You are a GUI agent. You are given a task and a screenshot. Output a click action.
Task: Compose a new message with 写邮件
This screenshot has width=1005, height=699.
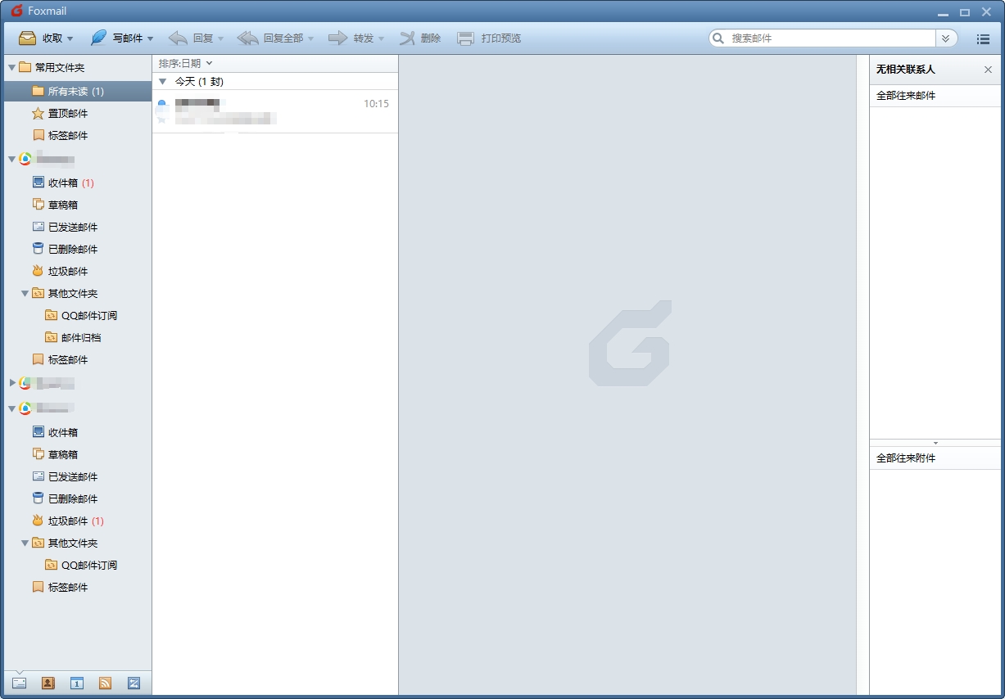point(115,38)
